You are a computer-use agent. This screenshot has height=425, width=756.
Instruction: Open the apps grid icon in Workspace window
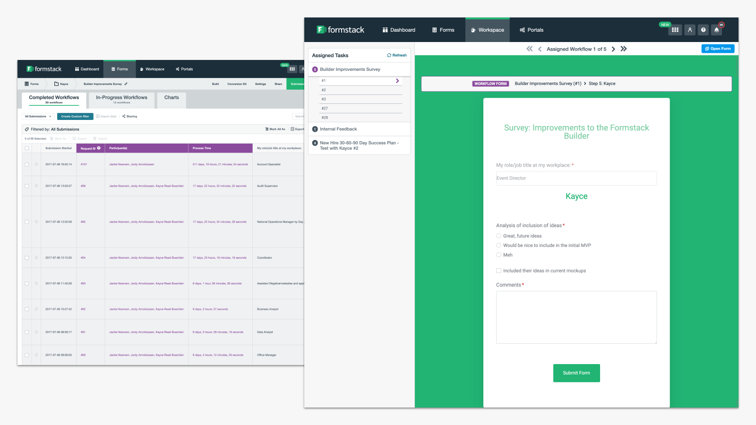675,30
